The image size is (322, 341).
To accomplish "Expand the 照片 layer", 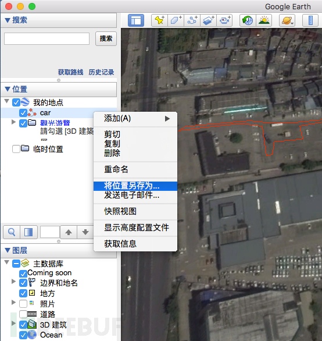I will tap(13, 302).
